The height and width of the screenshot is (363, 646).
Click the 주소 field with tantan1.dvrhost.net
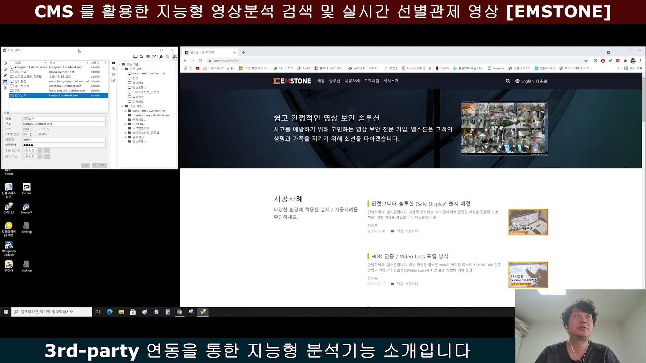(64, 124)
